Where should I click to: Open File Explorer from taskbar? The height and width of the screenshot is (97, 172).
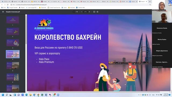(30, 95)
